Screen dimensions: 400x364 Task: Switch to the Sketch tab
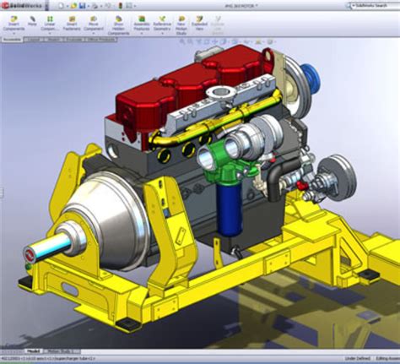(53, 40)
